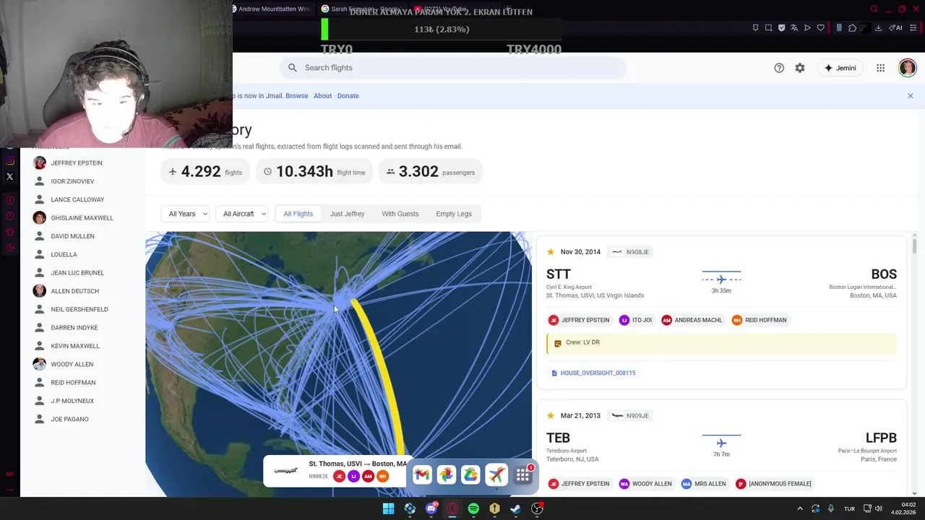This screenshot has height=520, width=925.
Task: Click Reid Hoffman chip on STT-BOS flight
Action: pyautogui.click(x=759, y=320)
